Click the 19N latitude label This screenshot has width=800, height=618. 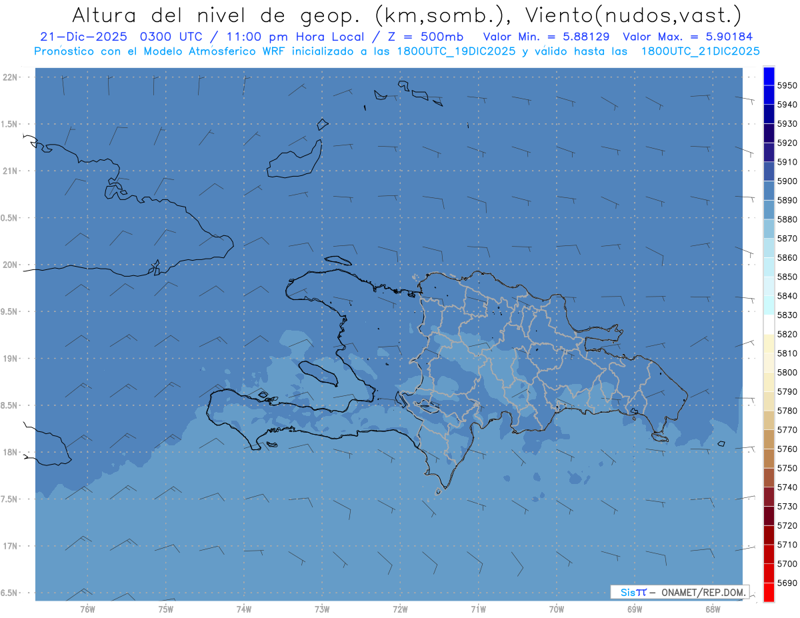pos(11,359)
